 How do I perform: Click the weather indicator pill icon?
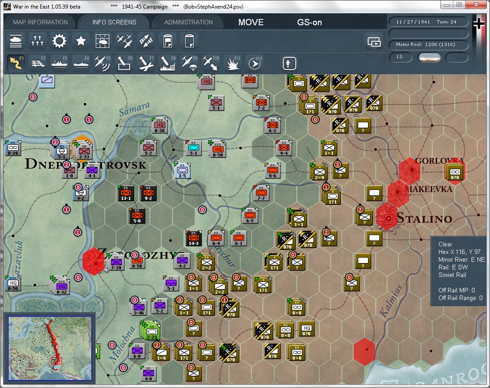[429, 57]
